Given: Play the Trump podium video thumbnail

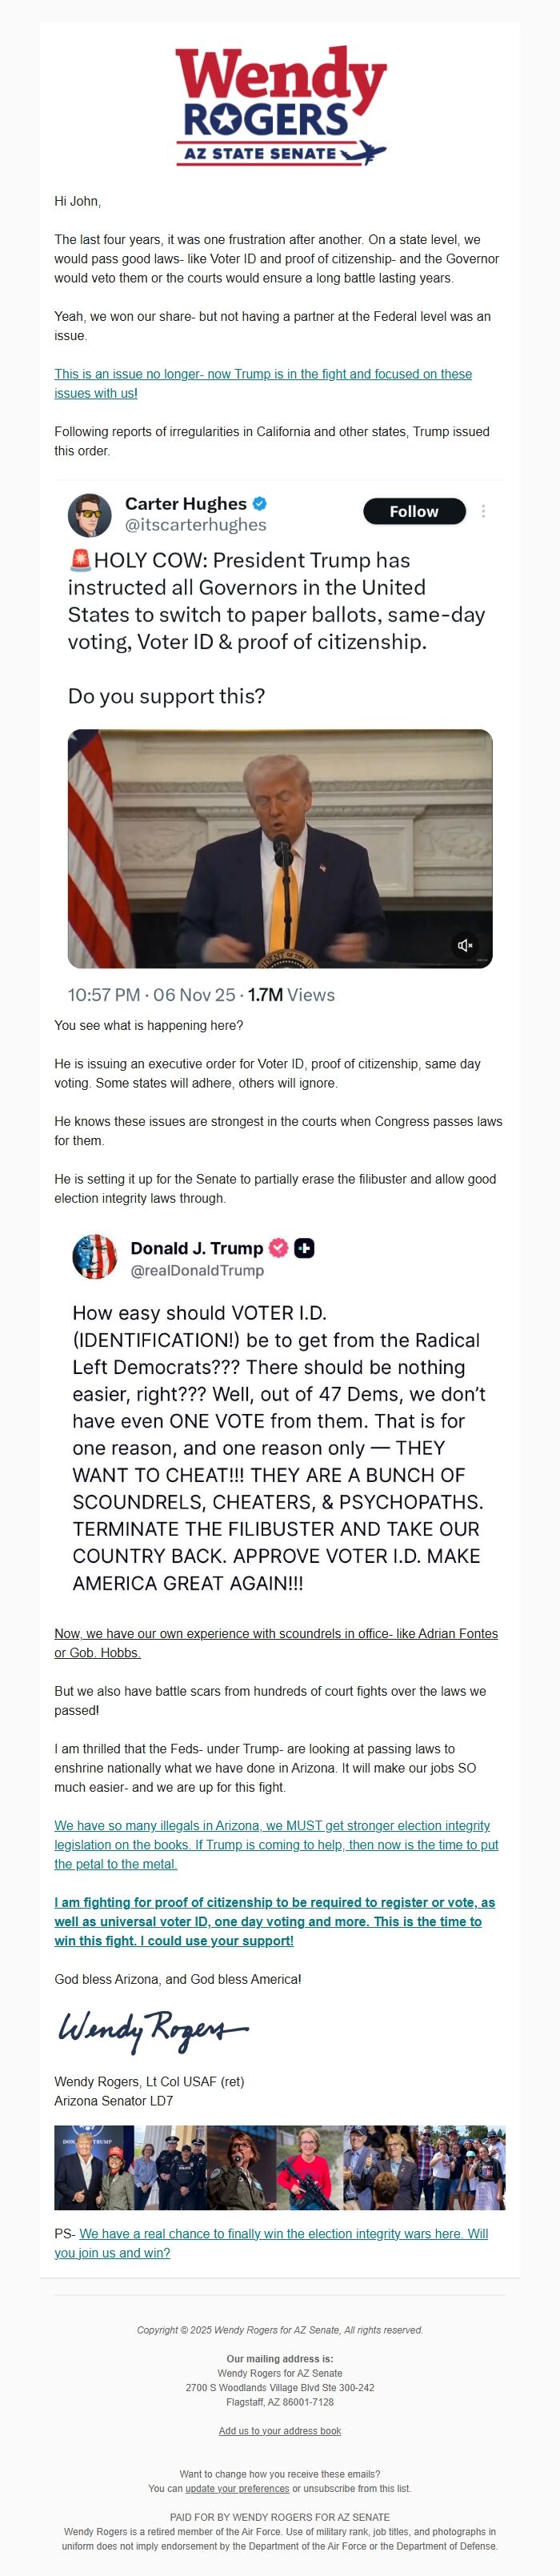Looking at the screenshot, I should coord(279,848).
